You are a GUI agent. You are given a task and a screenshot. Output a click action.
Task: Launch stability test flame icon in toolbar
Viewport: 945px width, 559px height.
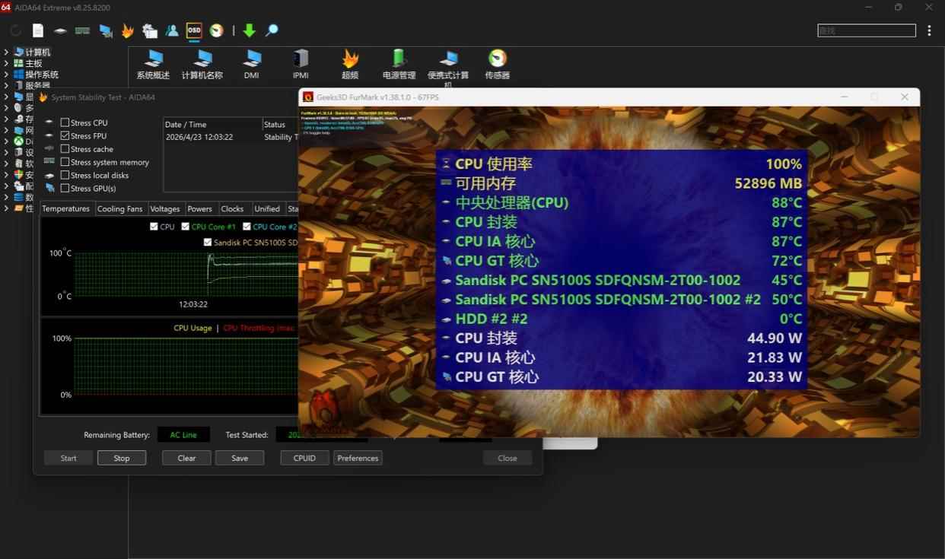click(x=127, y=30)
